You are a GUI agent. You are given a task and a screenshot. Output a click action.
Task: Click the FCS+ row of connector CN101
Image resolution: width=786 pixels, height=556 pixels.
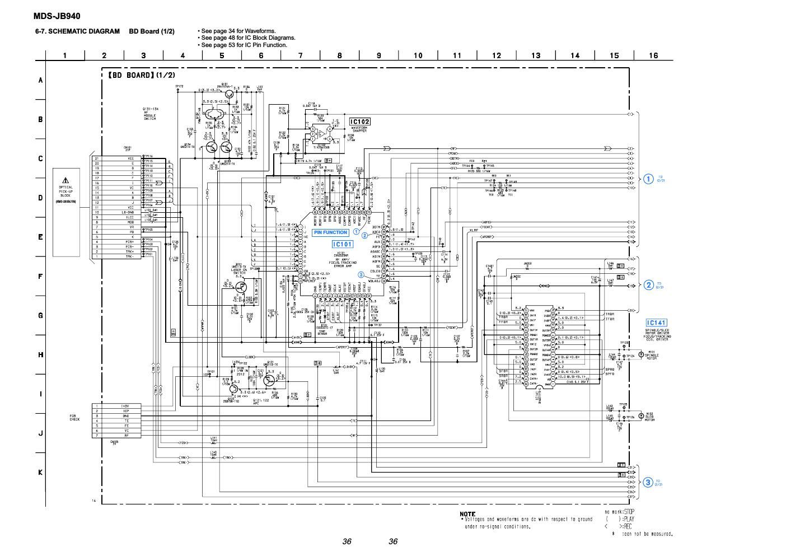117,242
